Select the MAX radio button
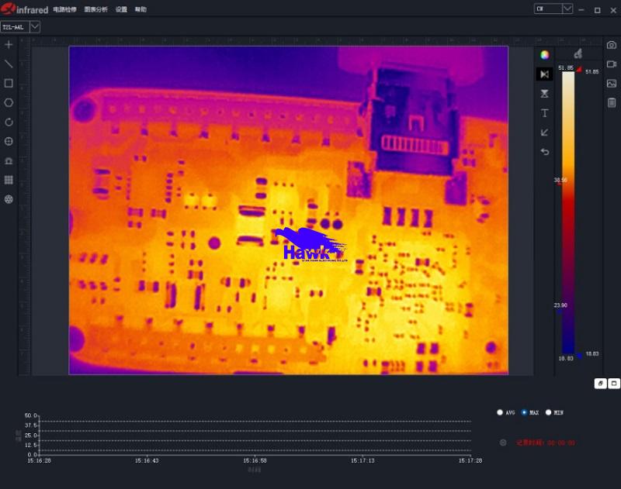Screen dimensions: 621x489 (525, 412)
